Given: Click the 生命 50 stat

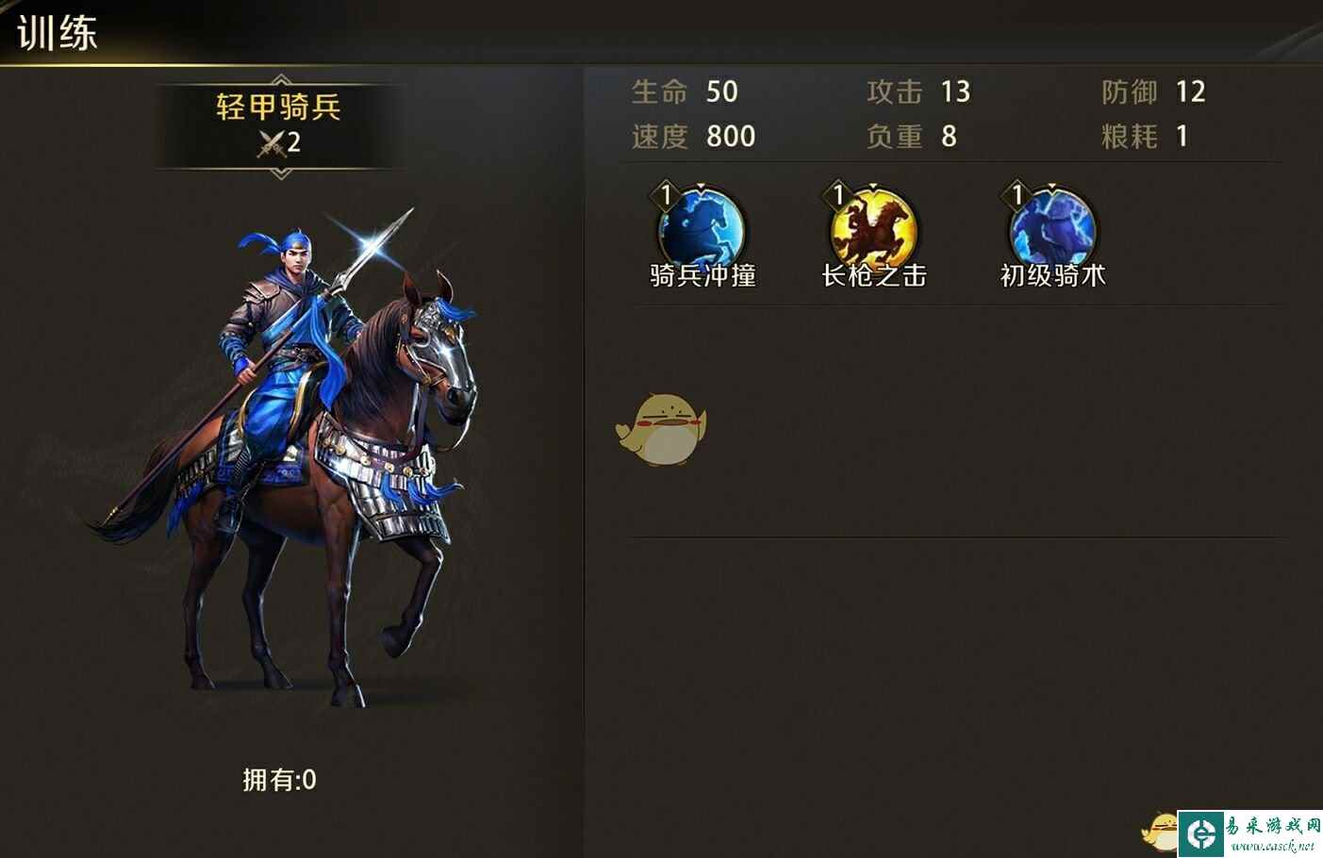Looking at the screenshot, I should point(685,91).
